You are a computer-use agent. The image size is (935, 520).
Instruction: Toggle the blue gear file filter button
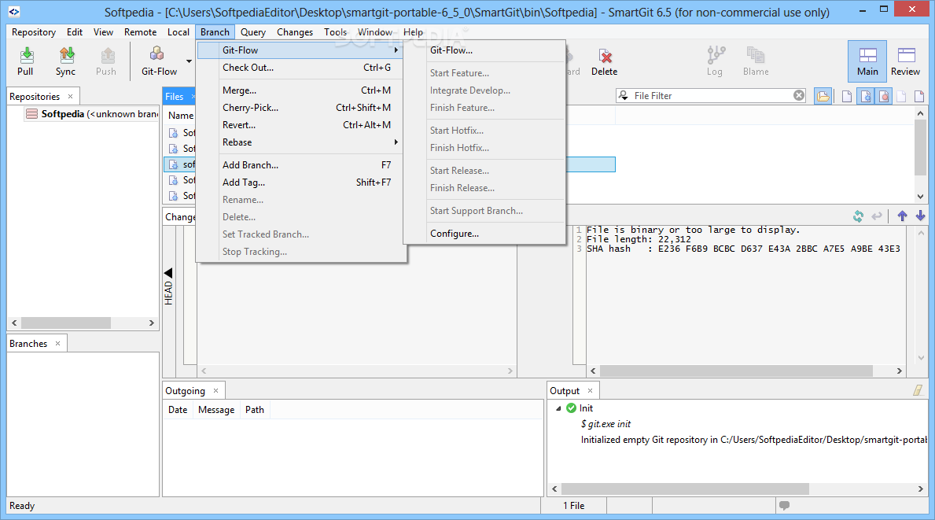coord(866,96)
